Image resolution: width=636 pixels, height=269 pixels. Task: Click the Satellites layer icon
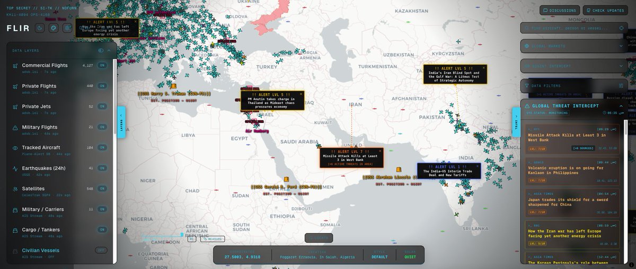pyautogui.click(x=15, y=189)
